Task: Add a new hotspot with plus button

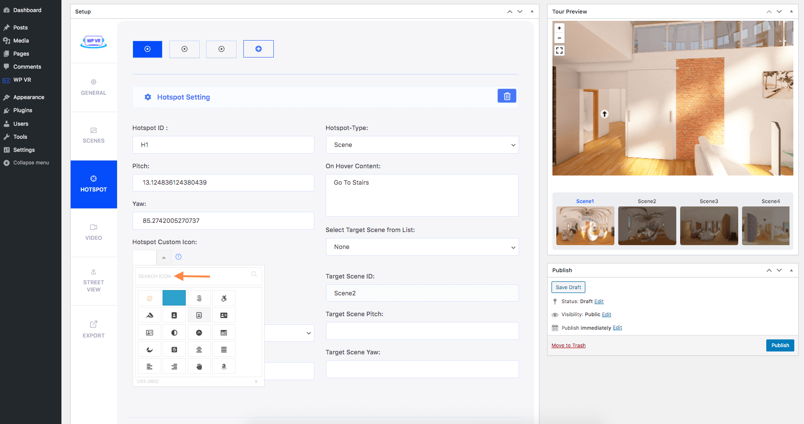Action: tap(258, 49)
